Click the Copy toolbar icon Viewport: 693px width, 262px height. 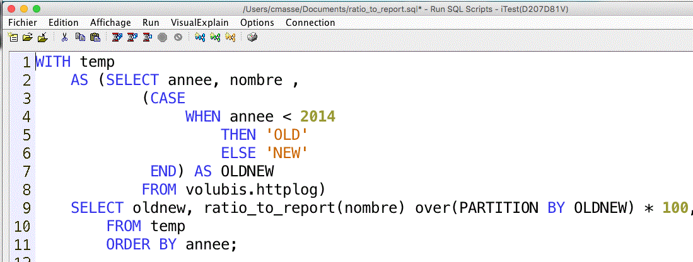click(80, 37)
